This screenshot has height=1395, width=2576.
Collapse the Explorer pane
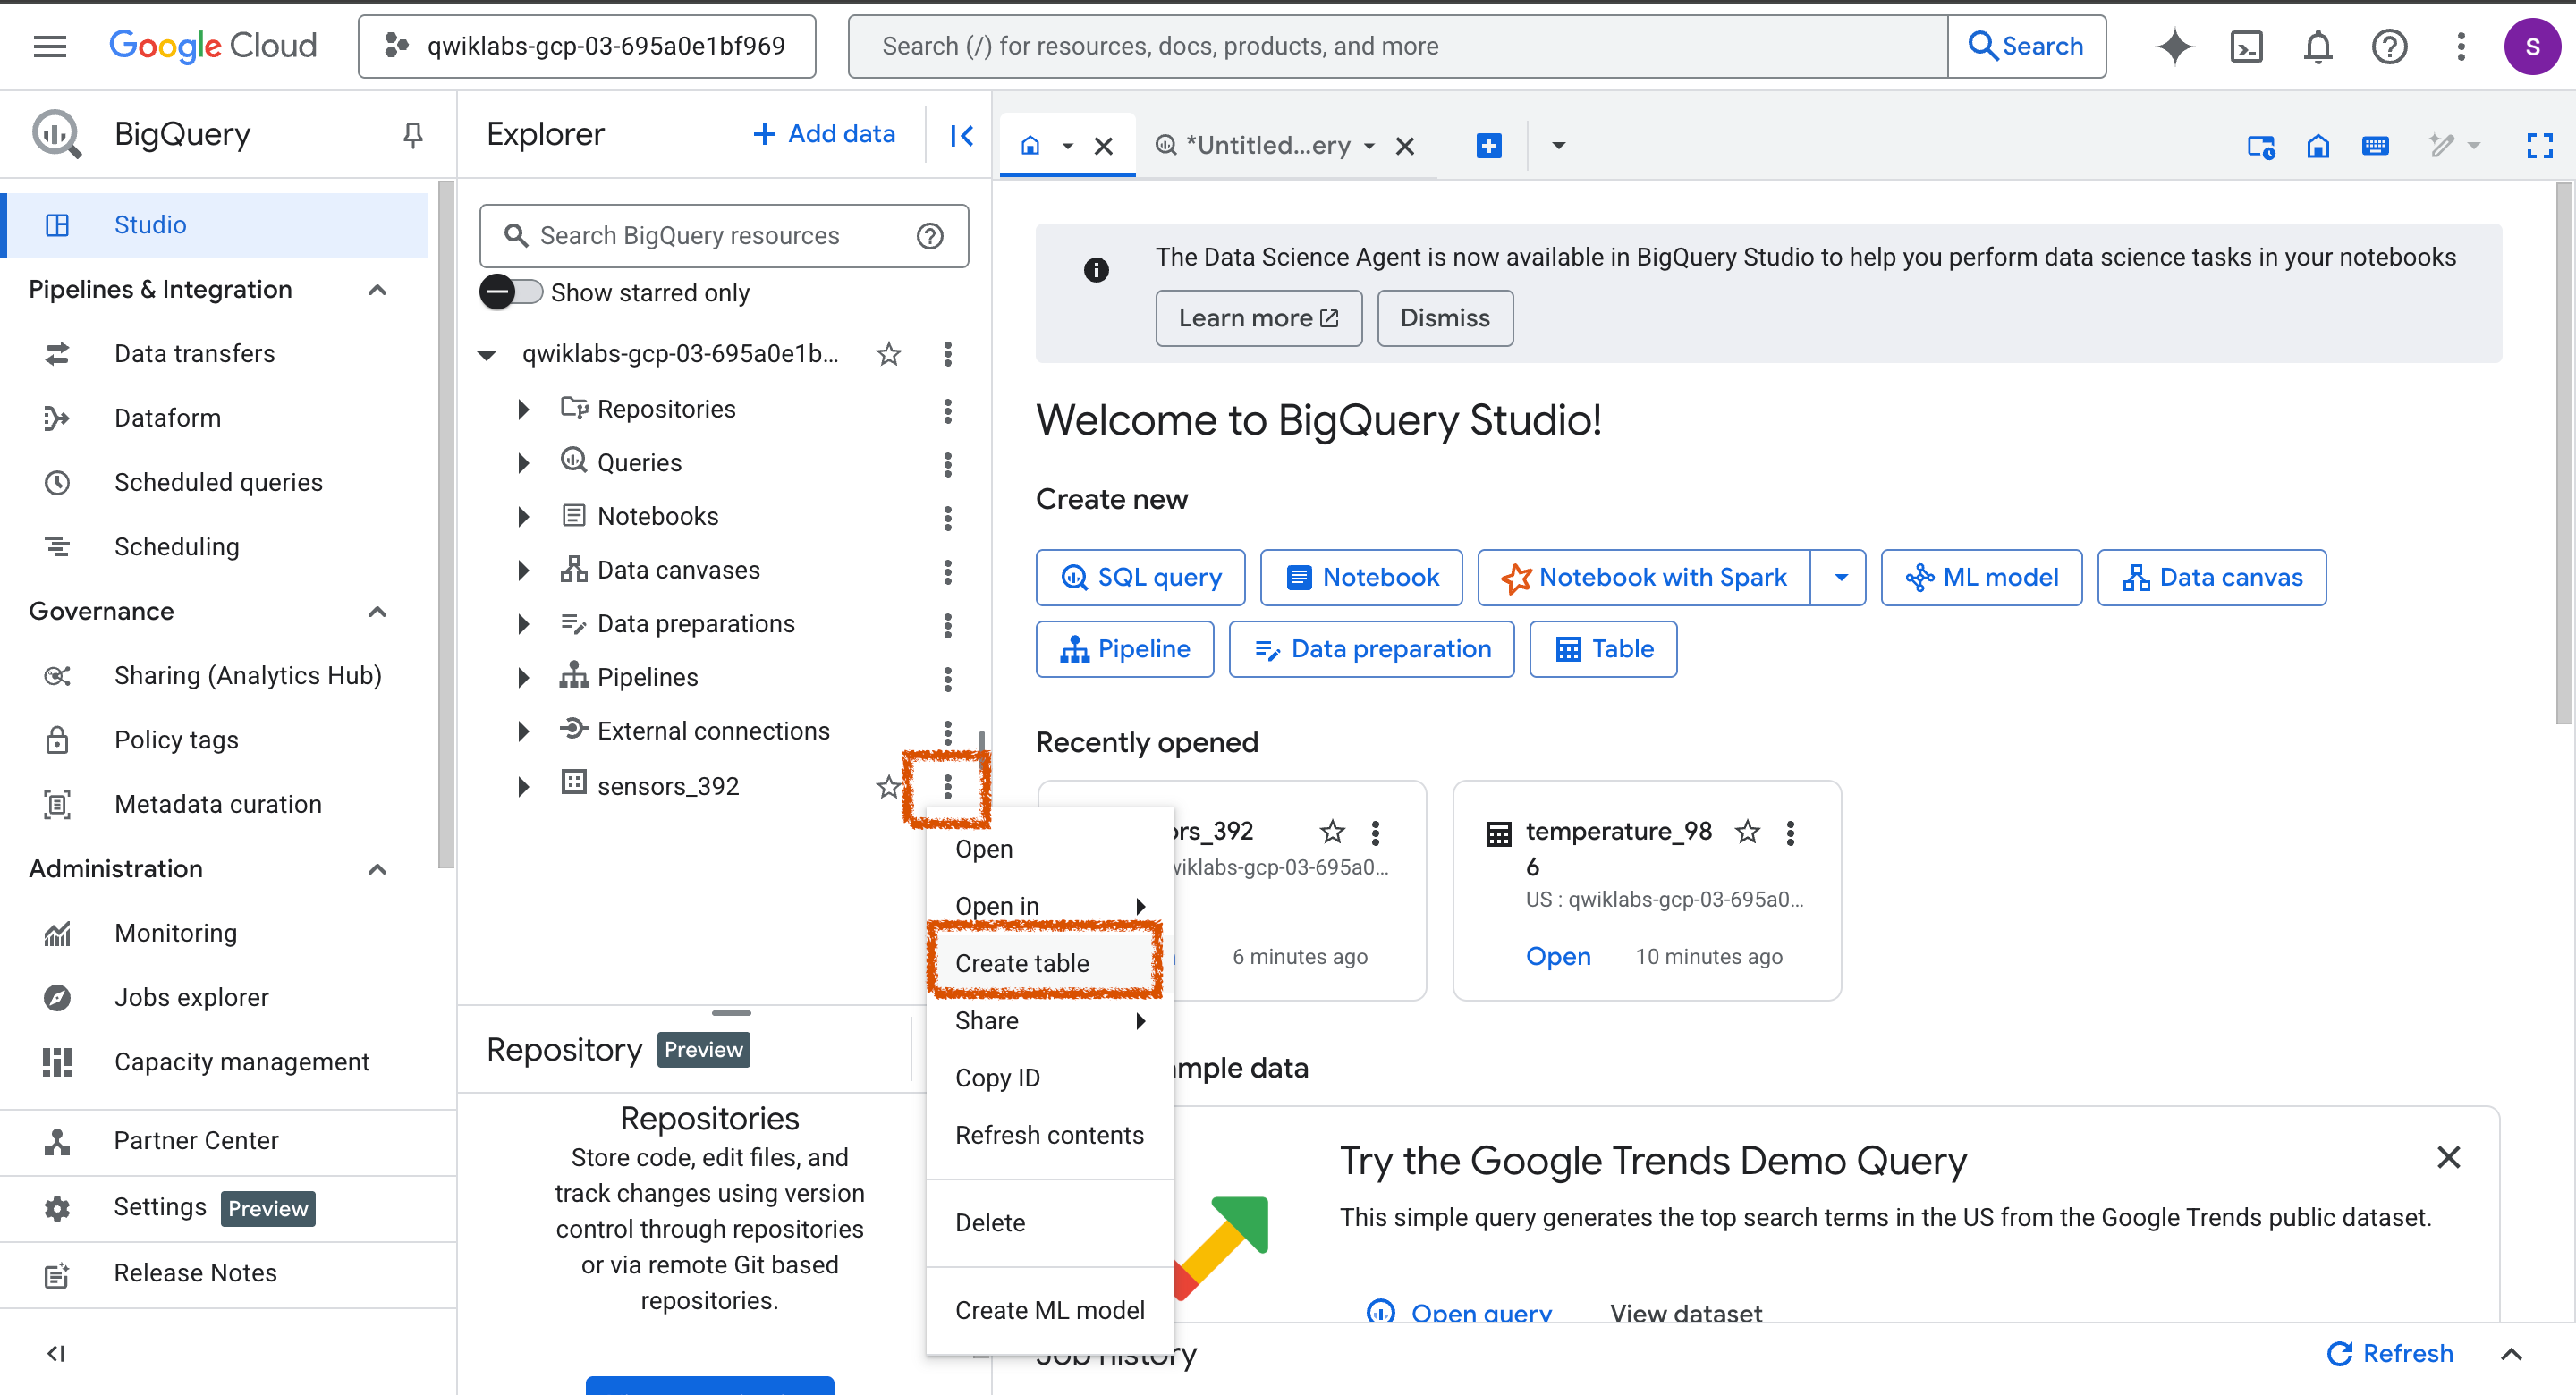[x=961, y=135]
